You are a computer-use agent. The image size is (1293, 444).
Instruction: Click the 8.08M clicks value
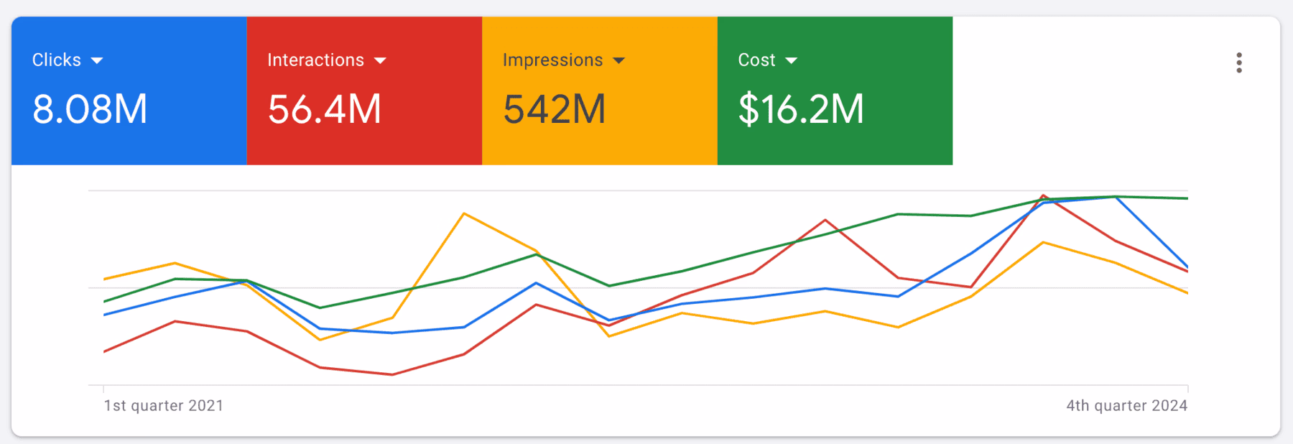click(x=90, y=109)
